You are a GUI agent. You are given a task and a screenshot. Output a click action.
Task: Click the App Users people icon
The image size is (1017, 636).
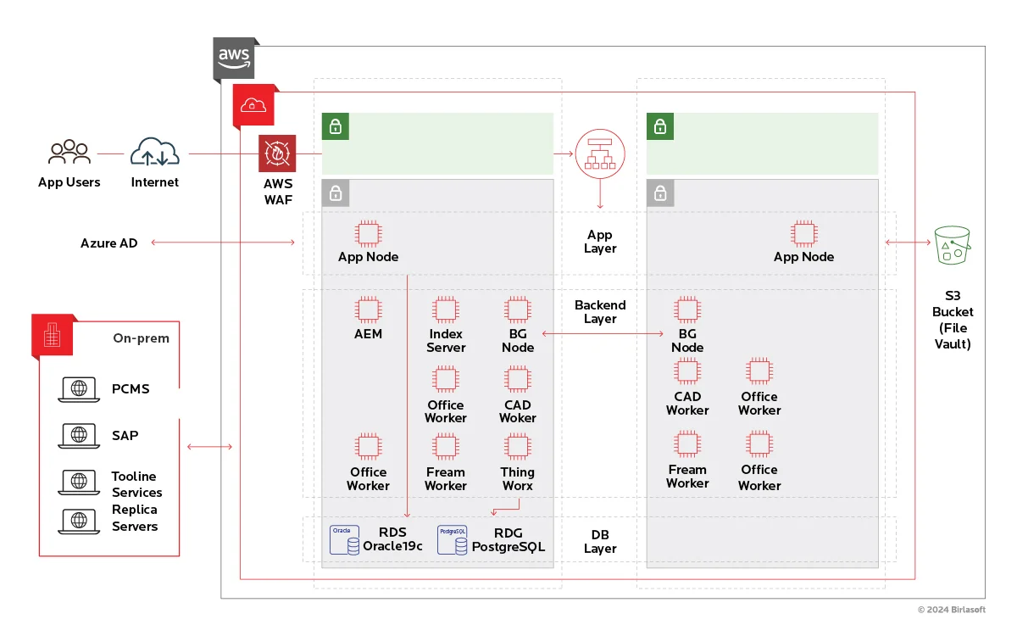(69, 151)
